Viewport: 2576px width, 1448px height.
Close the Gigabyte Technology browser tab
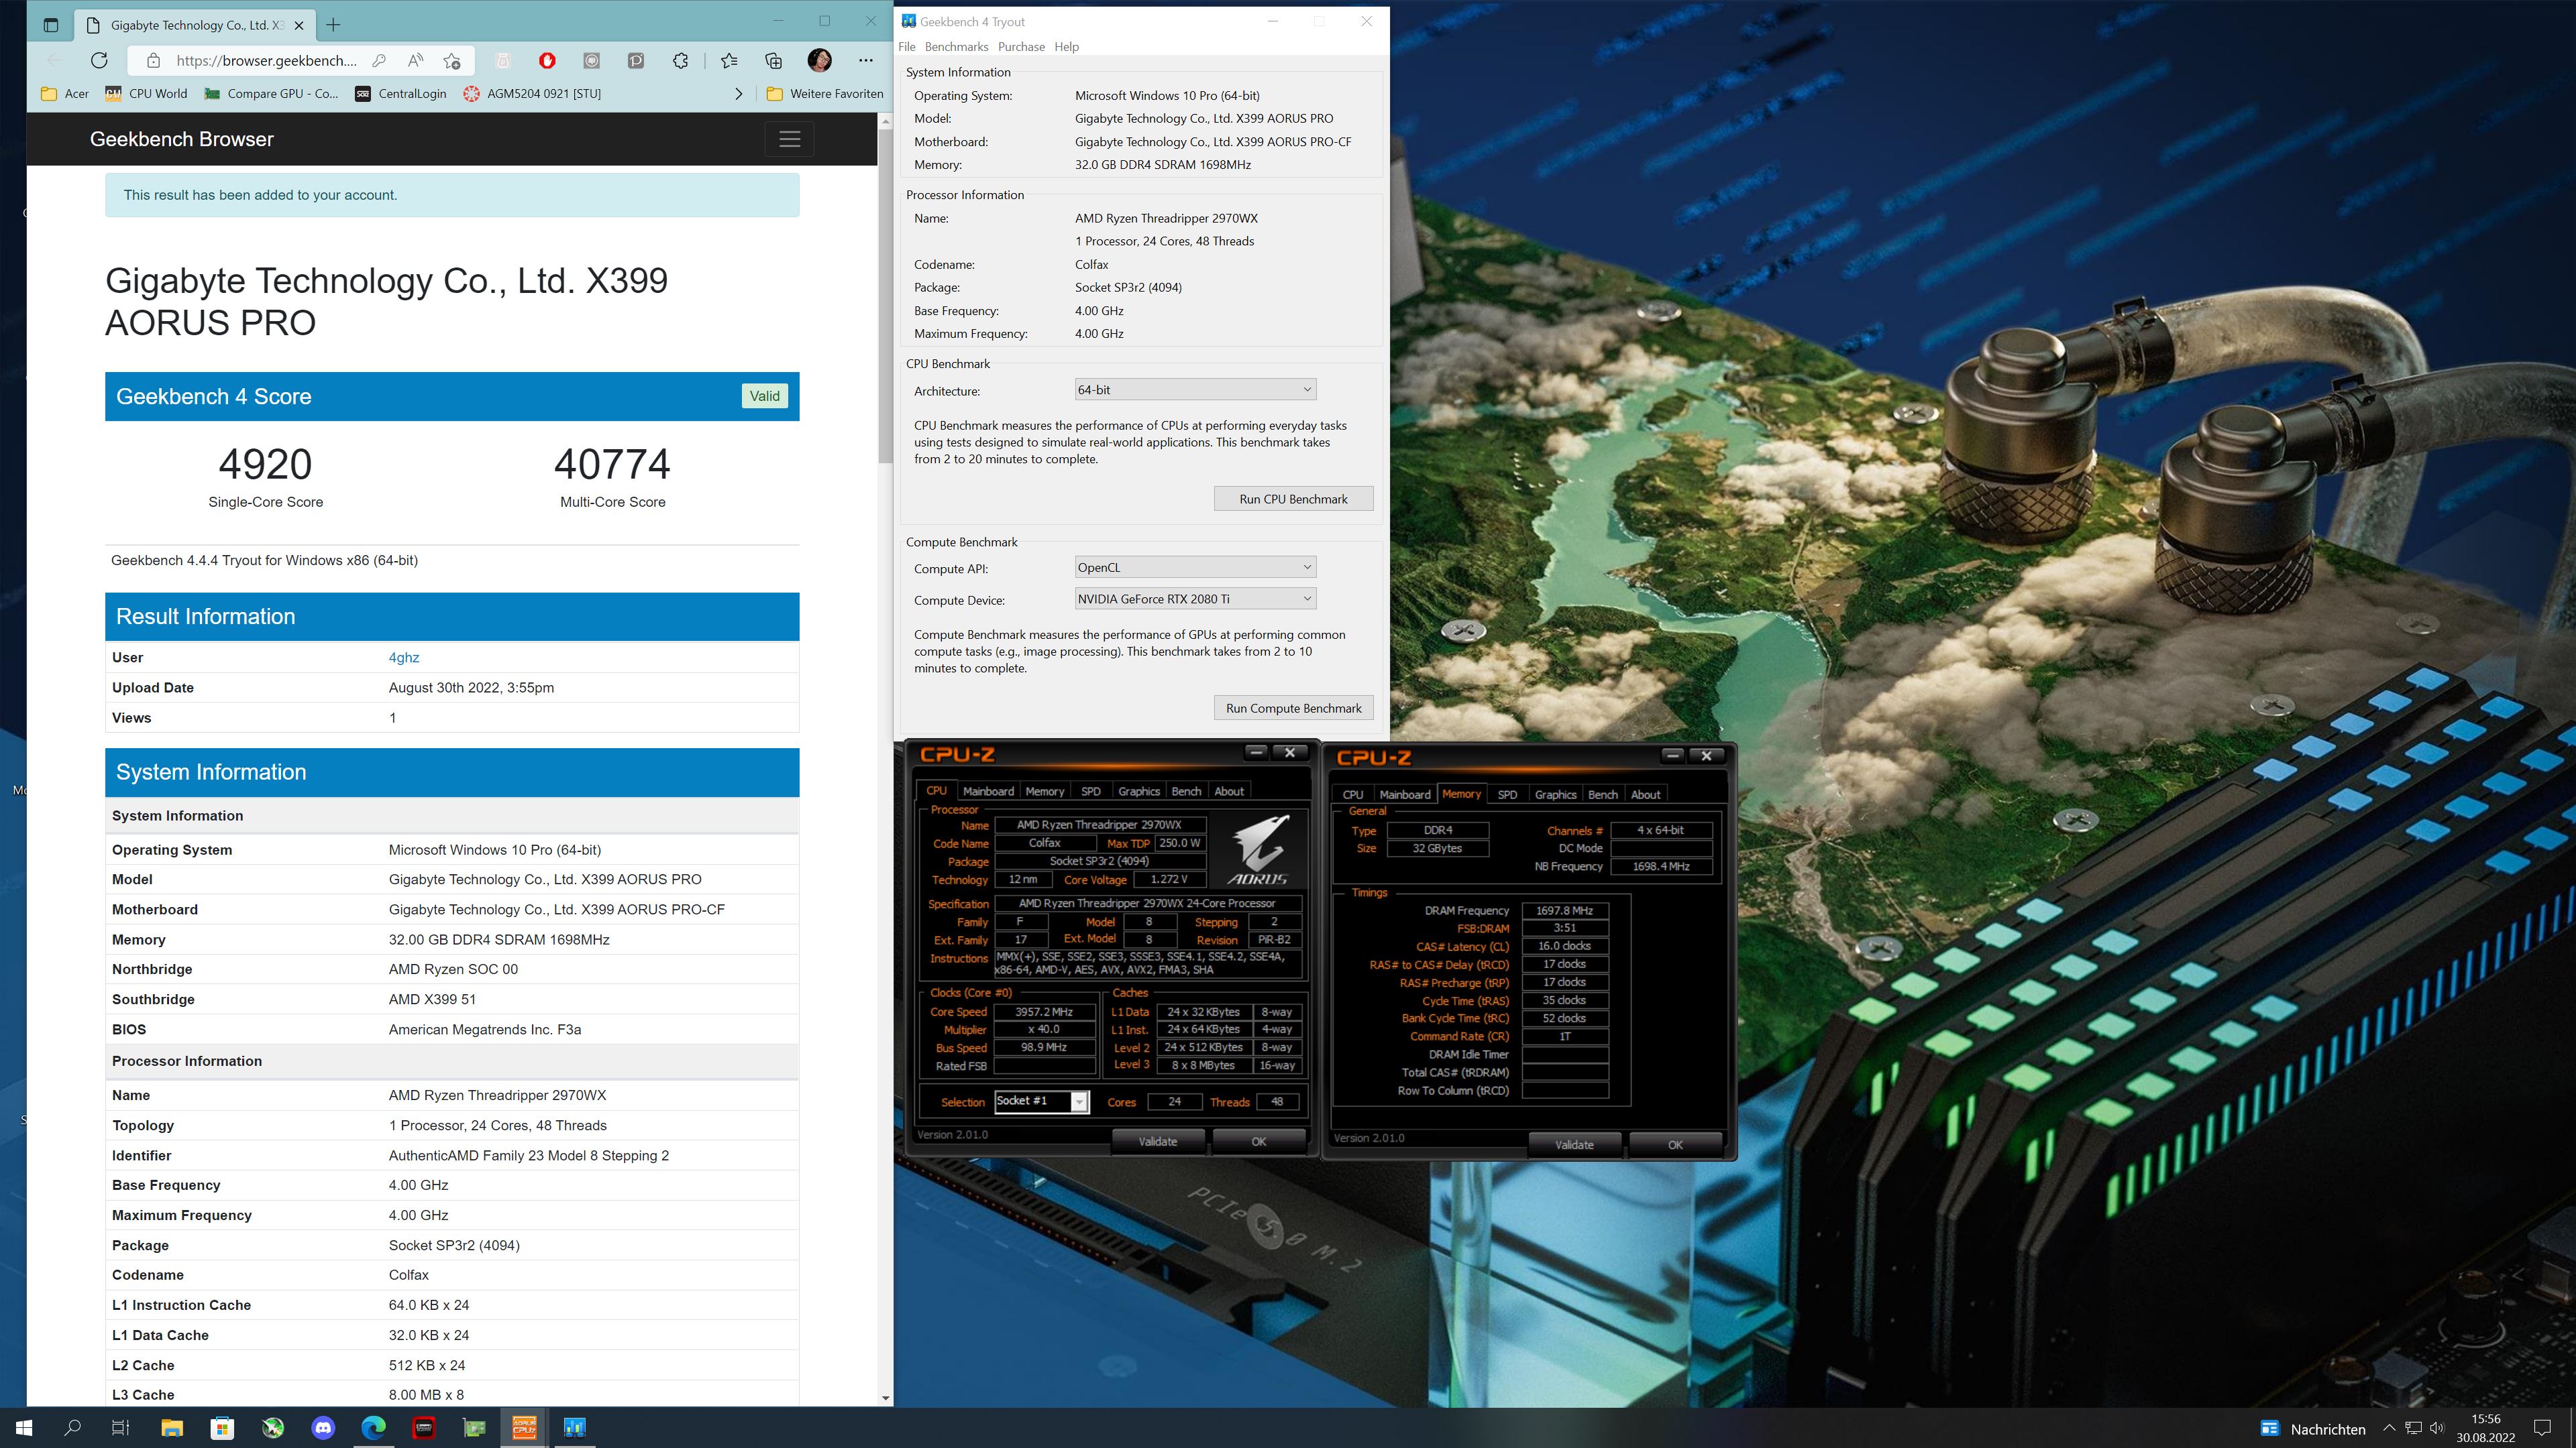[x=299, y=25]
